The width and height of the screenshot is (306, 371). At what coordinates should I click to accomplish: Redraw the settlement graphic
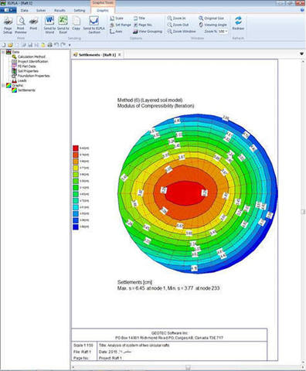(x=238, y=23)
